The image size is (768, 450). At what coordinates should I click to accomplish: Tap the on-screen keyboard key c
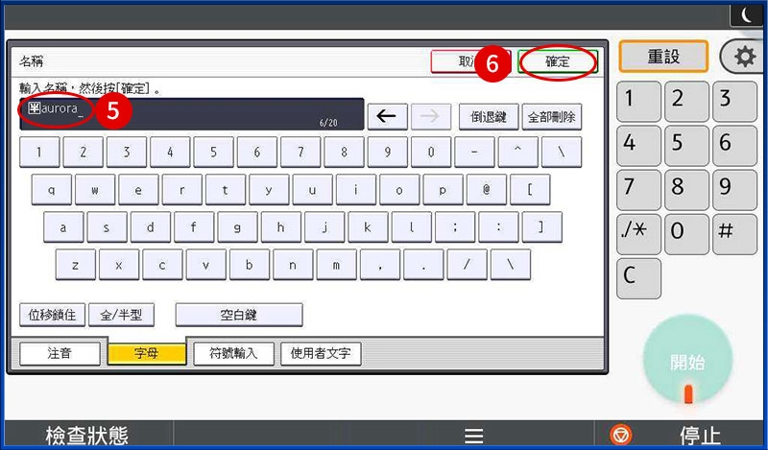(x=162, y=265)
